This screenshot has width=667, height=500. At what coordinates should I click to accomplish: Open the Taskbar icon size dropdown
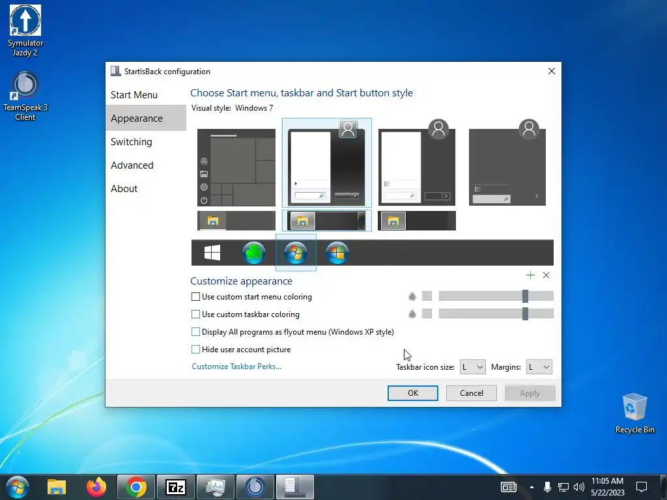pos(473,367)
